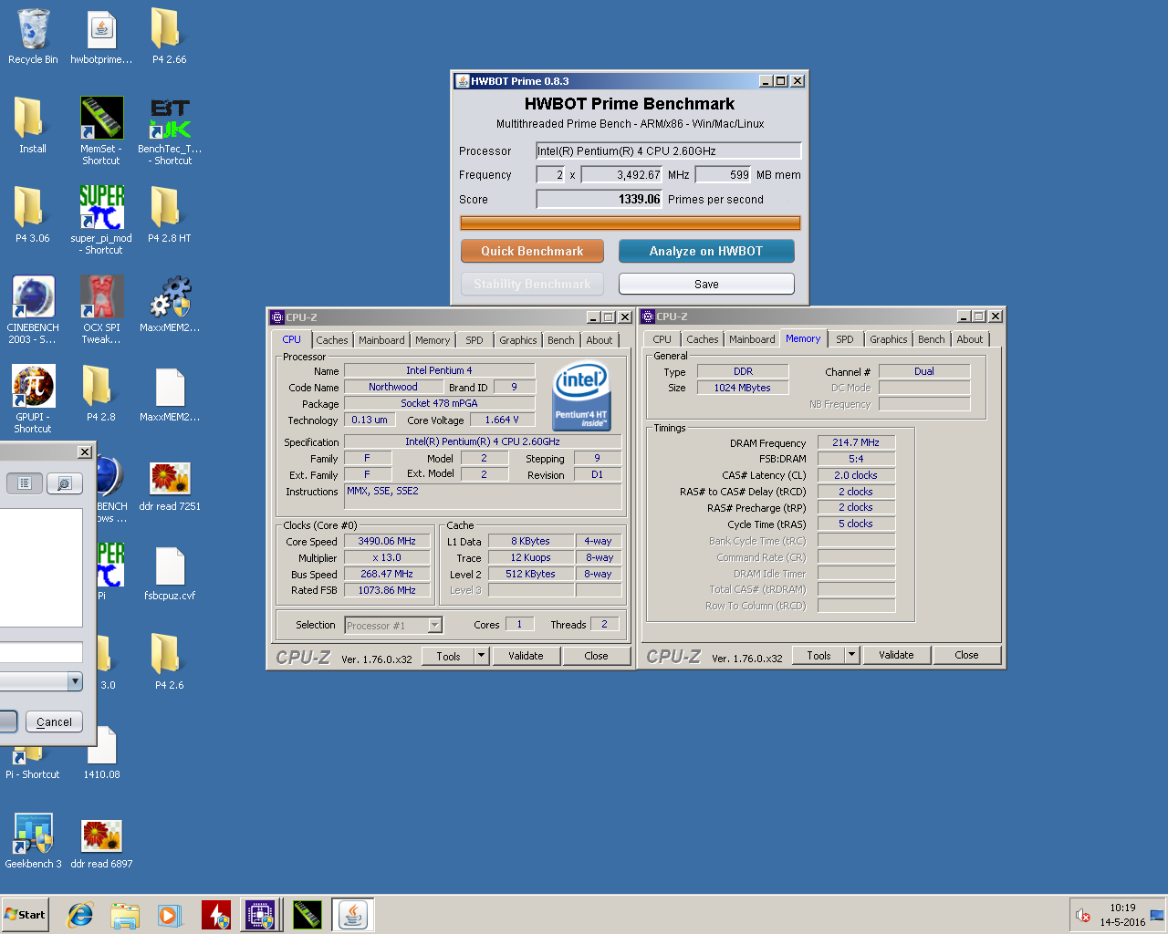Open the MaxxMEM2 blank file icon
Viewport: 1168px width, 934px height.
(x=170, y=394)
